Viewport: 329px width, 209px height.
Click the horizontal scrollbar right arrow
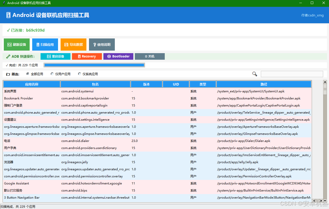pos(322,201)
